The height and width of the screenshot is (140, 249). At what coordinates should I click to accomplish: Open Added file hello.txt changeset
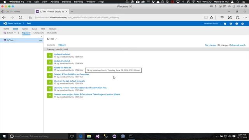tap(63, 68)
